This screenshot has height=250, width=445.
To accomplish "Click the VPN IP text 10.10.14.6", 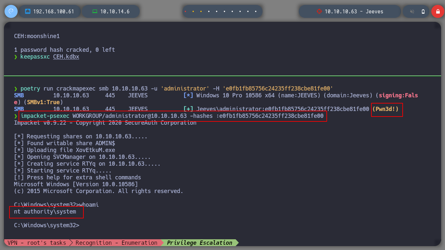I will (115, 11).
